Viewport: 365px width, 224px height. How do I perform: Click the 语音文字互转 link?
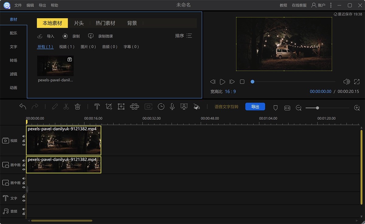pyautogui.click(x=226, y=107)
